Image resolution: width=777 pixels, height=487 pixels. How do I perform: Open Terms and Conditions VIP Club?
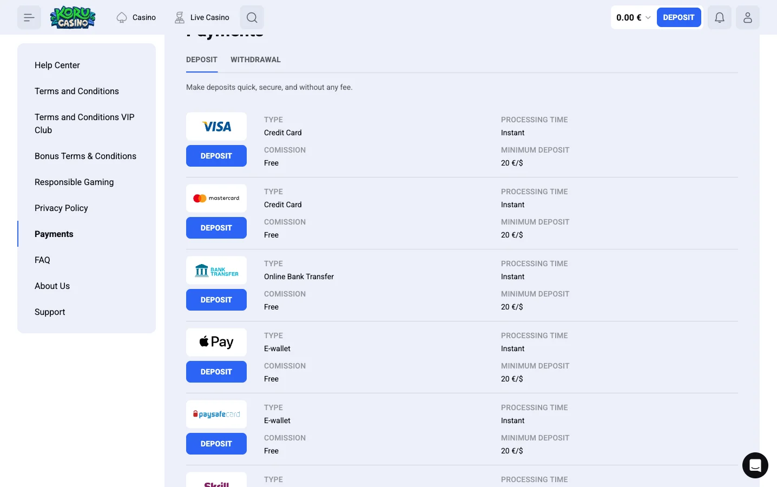pyautogui.click(x=84, y=123)
